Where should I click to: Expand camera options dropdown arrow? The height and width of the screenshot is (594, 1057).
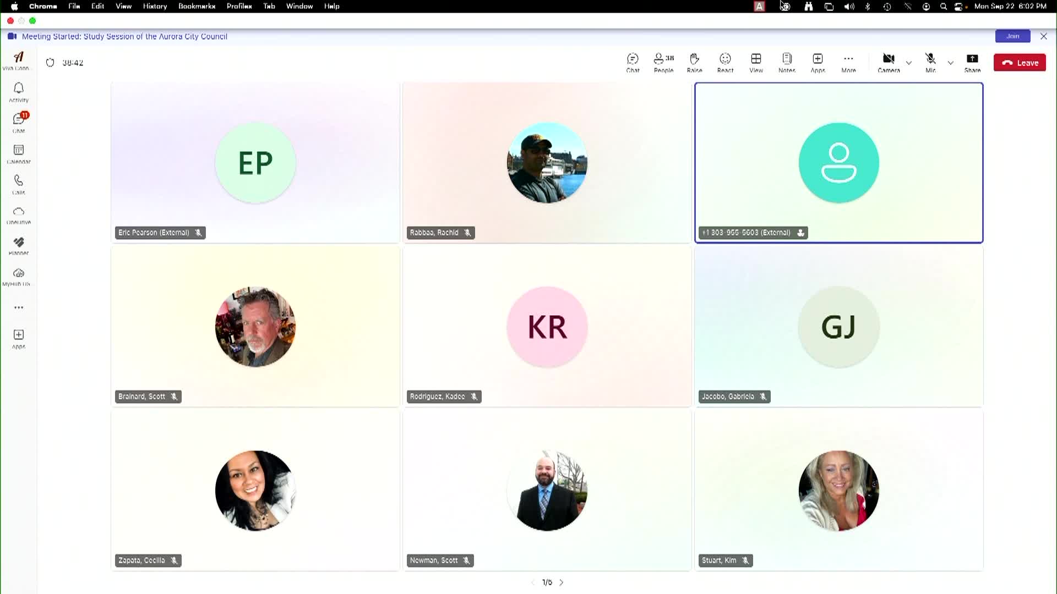tap(909, 63)
